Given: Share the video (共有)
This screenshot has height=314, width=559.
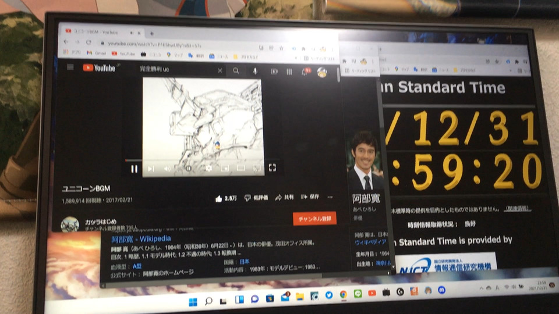Looking at the screenshot, I should (x=284, y=197).
